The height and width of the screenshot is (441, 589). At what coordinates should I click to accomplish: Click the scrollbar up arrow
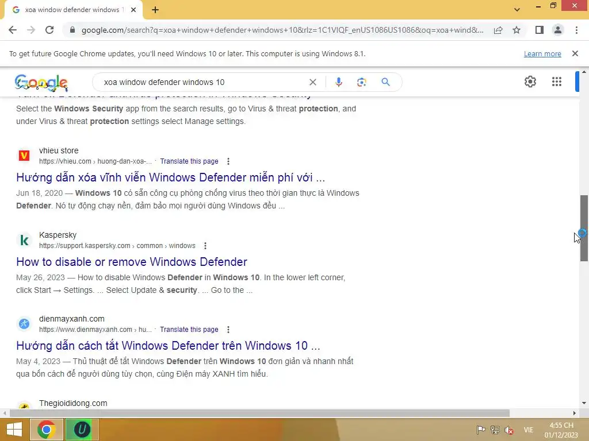point(584,72)
